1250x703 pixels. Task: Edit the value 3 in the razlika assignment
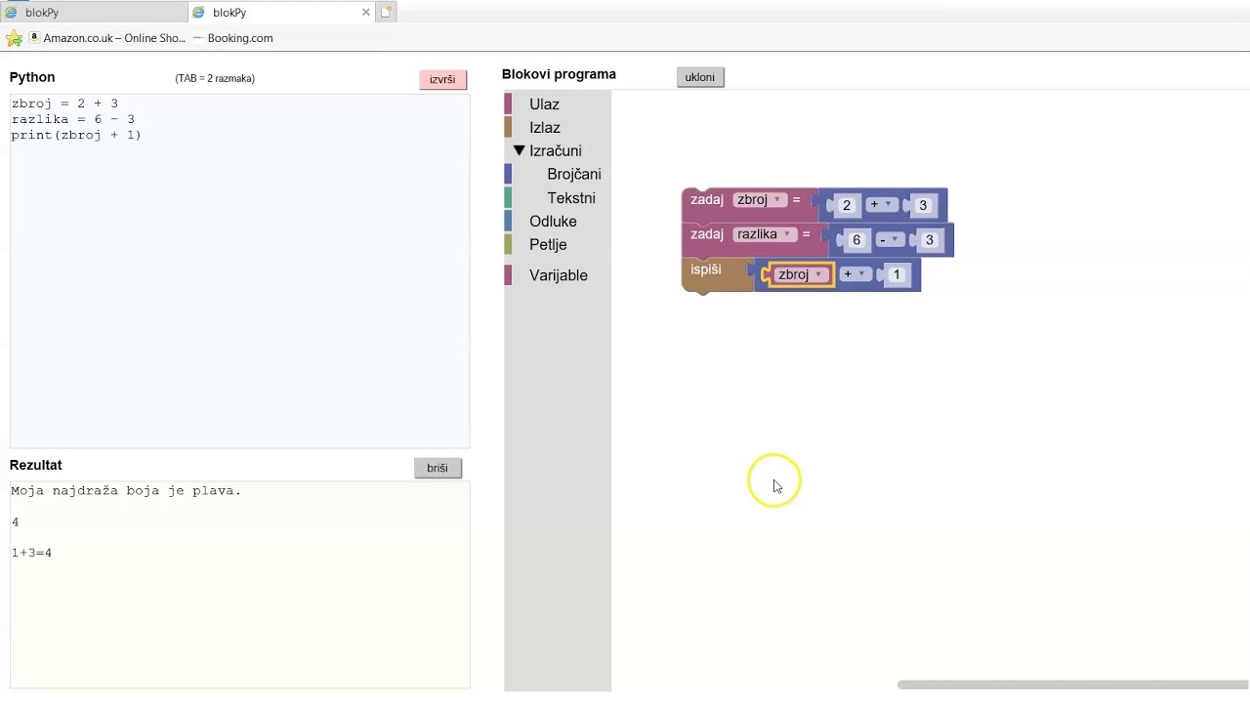929,240
